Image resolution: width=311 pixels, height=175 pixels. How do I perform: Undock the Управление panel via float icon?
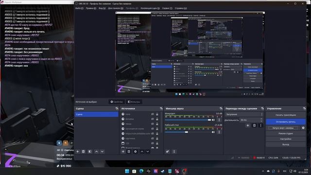tap(304, 108)
